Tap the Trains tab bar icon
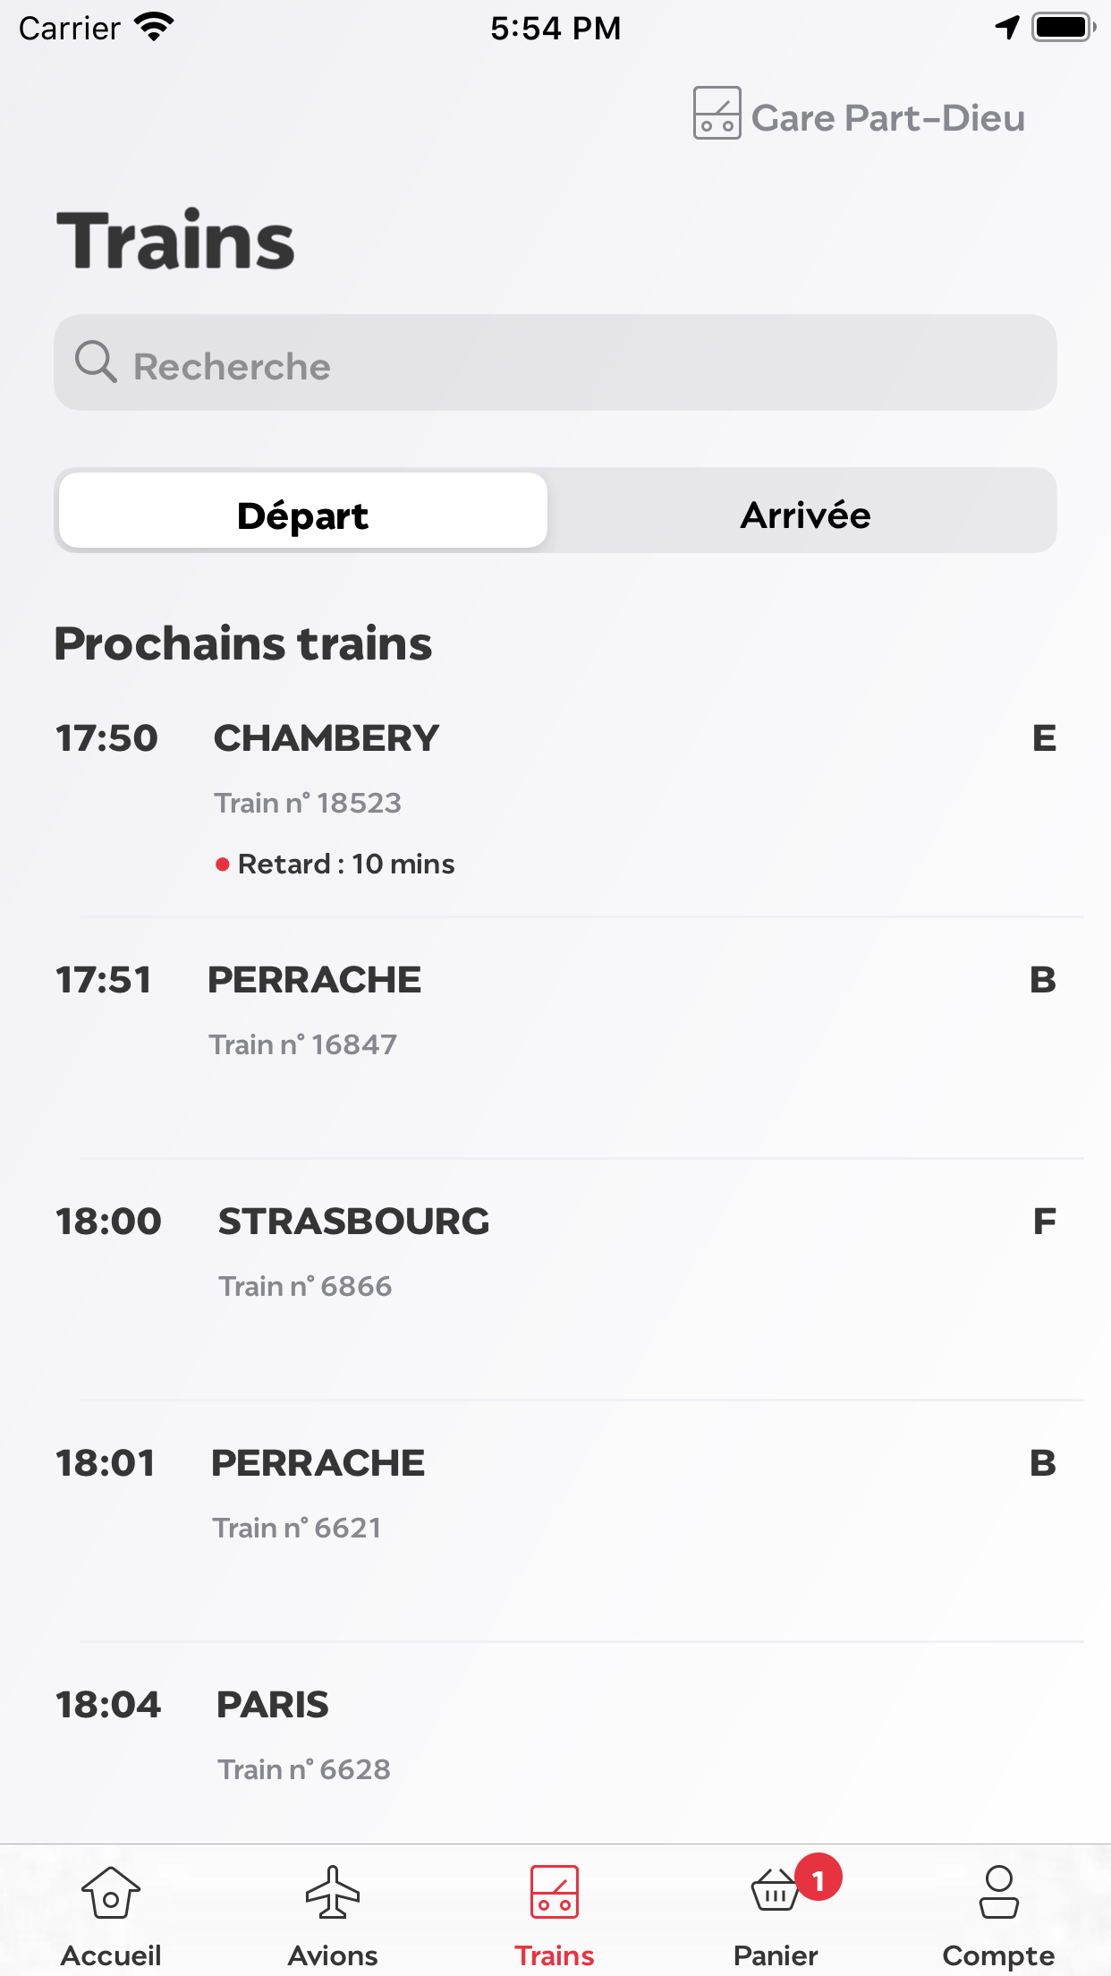The image size is (1111, 1976). tap(555, 1894)
